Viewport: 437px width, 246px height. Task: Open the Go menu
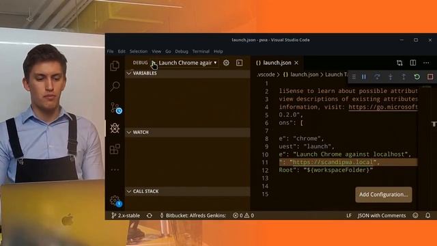pyautogui.click(x=168, y=51)
